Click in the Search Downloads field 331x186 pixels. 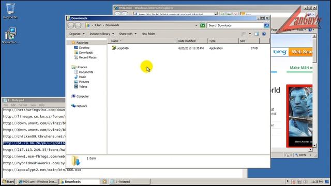click(235, 25)
